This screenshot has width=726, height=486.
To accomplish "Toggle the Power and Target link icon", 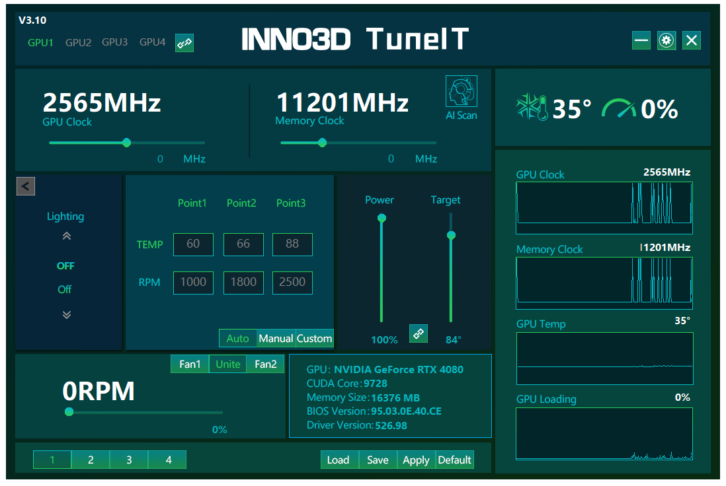I will pyautogui.click(x=419, y=333).
